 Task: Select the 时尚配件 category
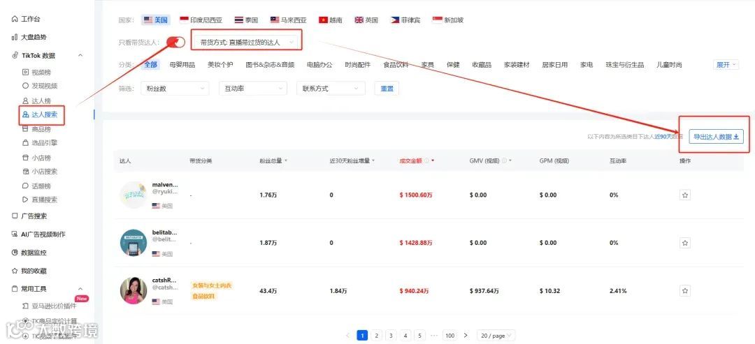coord(358,64)
